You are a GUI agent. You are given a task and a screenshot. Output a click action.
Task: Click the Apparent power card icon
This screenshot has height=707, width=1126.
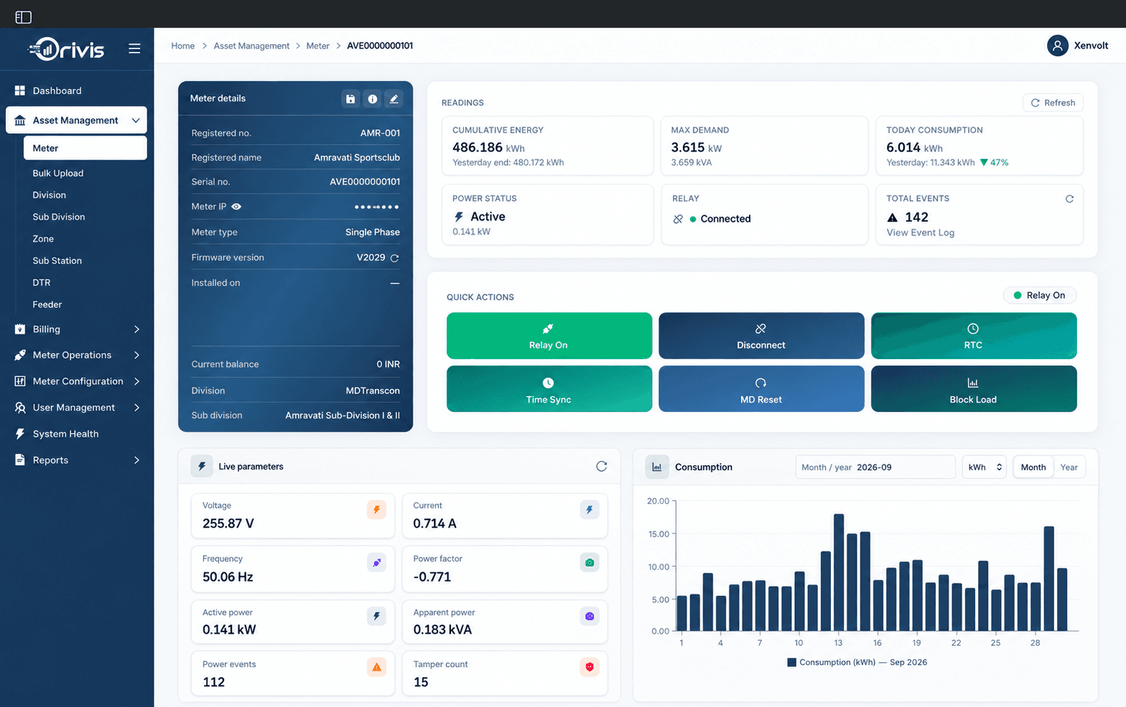click(590, 616)
